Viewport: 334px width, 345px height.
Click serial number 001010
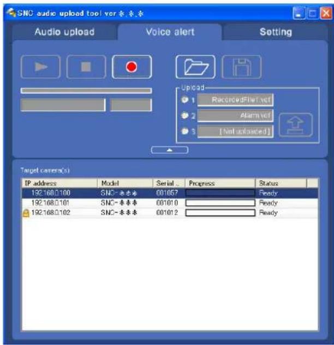167,203
